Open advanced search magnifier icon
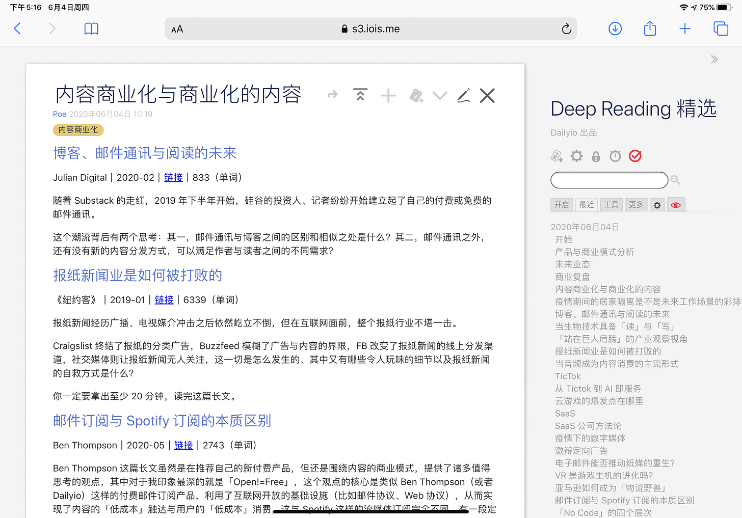The width and height of the screenshot is (742, 518). click(675, 180)
